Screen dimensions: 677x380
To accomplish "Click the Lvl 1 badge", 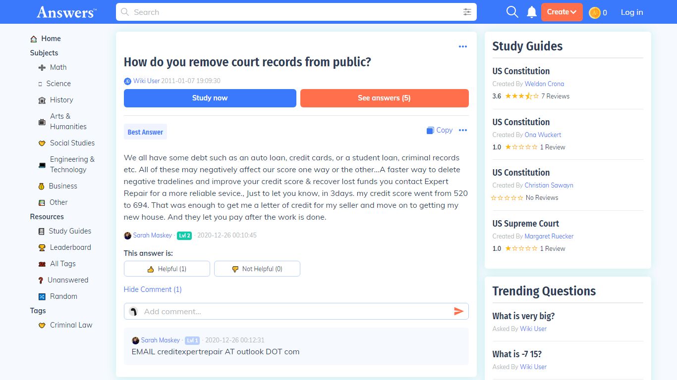I will point(192,340).
